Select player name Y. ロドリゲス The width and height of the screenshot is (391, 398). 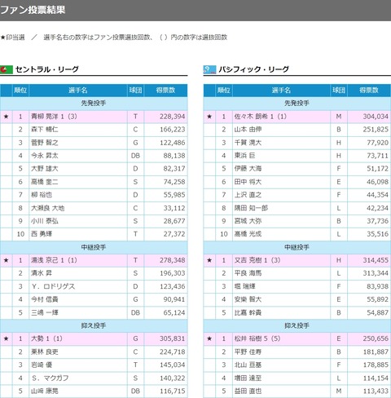(x=53, y=286)
